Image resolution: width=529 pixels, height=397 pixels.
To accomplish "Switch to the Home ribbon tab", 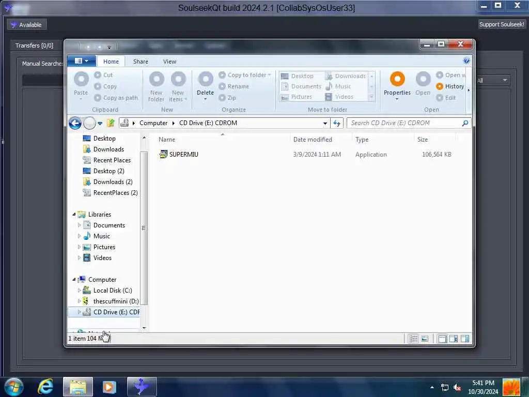I will tap(111, 62).
